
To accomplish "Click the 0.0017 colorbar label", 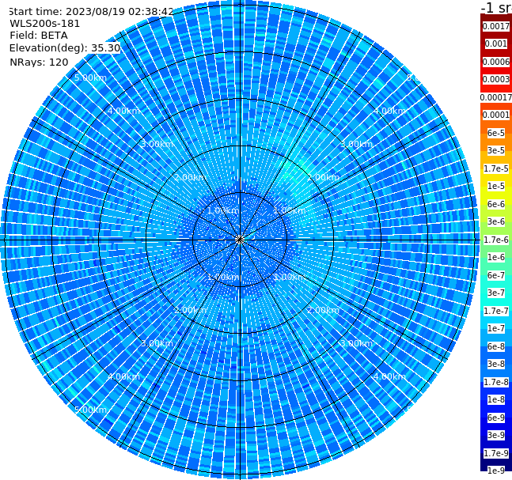I will tap(496, 26).
